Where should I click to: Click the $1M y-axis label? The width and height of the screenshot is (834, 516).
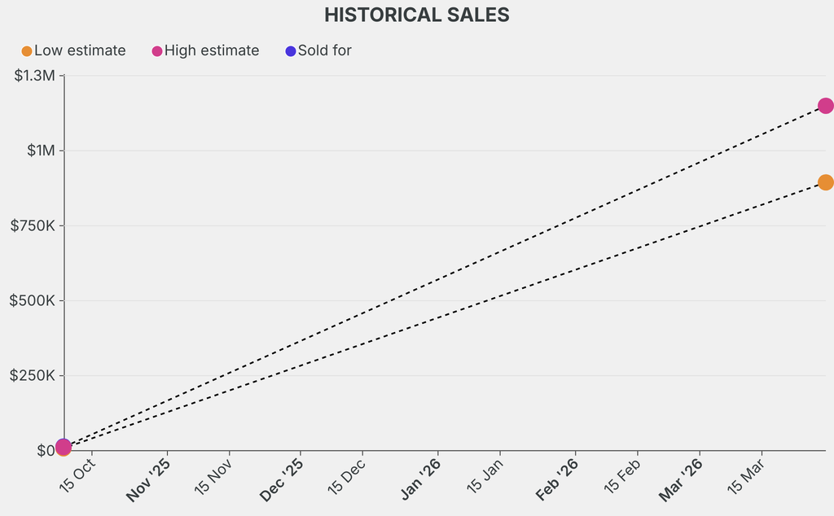pos(39,151)
